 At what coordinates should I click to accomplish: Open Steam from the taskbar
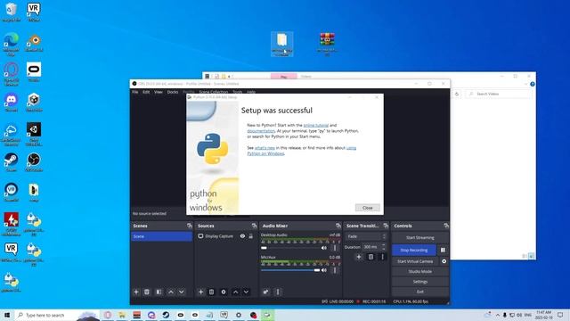coord(166,315)
